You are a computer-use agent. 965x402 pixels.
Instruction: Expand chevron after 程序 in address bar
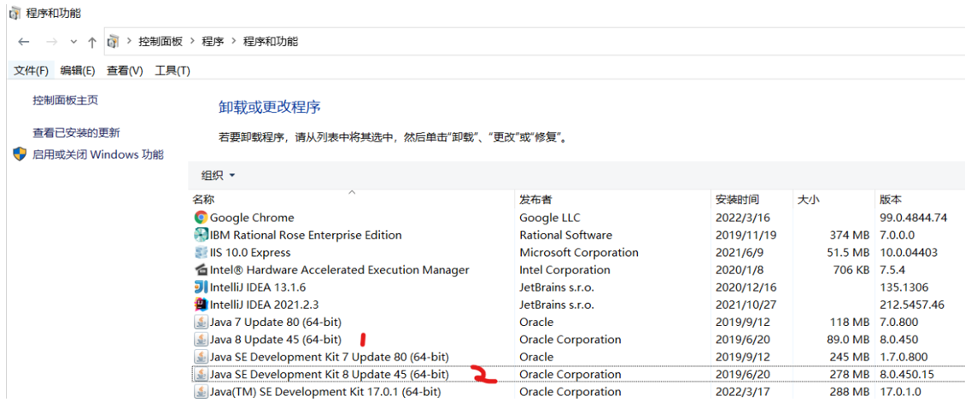click(233, 41)
